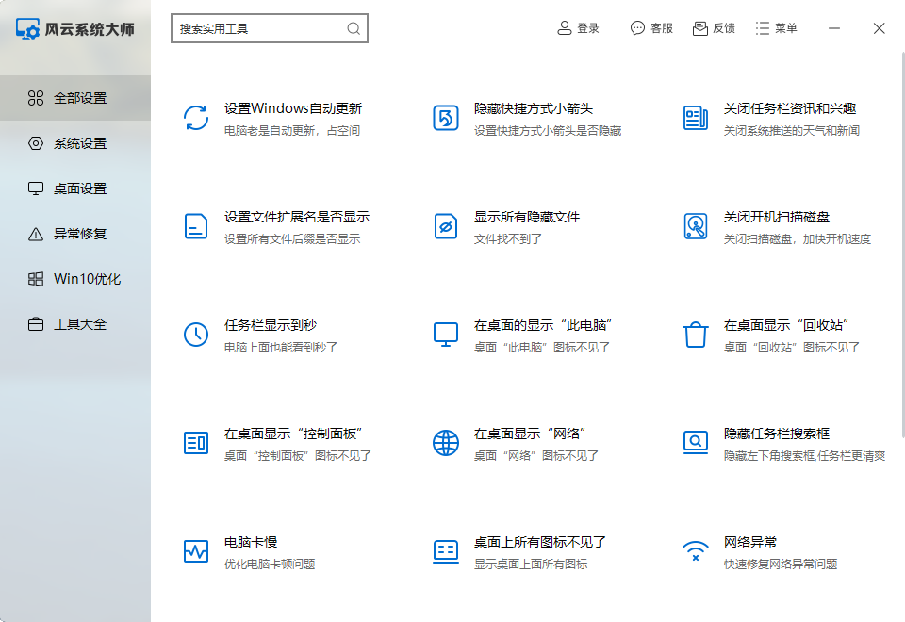Image resolution: width=905 pixels, height=622 pixels.
Task: Click the 隐藏快捷方式小箭头 title
Action: [534, 108]
